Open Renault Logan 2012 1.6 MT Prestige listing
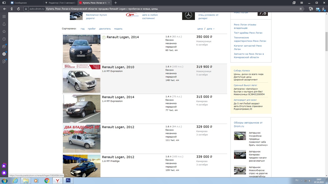Screen dimensions: 328x184 tap(118, 157)
